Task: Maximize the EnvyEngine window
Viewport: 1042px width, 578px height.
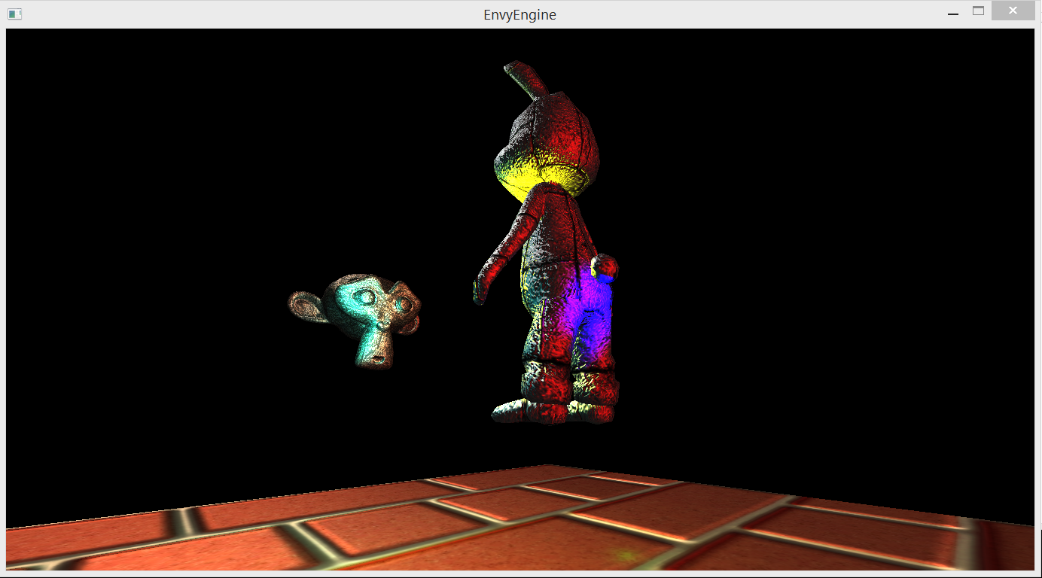Action: point(978,11)
